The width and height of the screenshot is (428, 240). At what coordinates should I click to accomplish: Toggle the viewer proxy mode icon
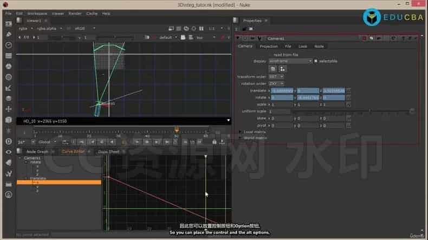tap(179, 28)
